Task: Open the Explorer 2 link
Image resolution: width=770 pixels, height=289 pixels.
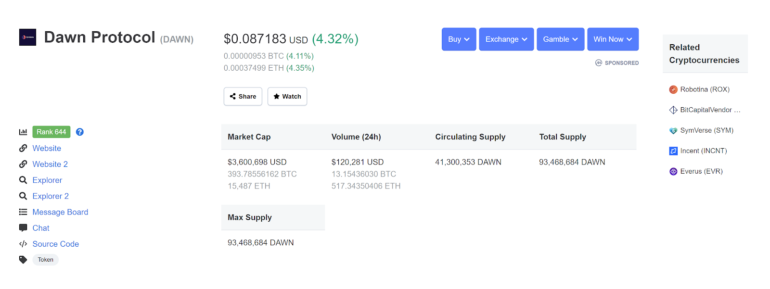Action: [x=51, y=196]
